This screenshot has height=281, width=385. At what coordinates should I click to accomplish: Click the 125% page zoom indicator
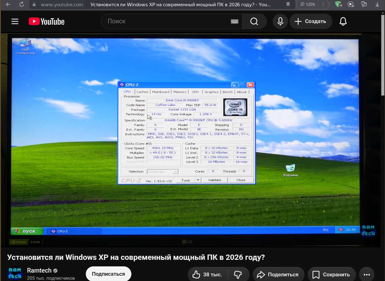(308, 4)
